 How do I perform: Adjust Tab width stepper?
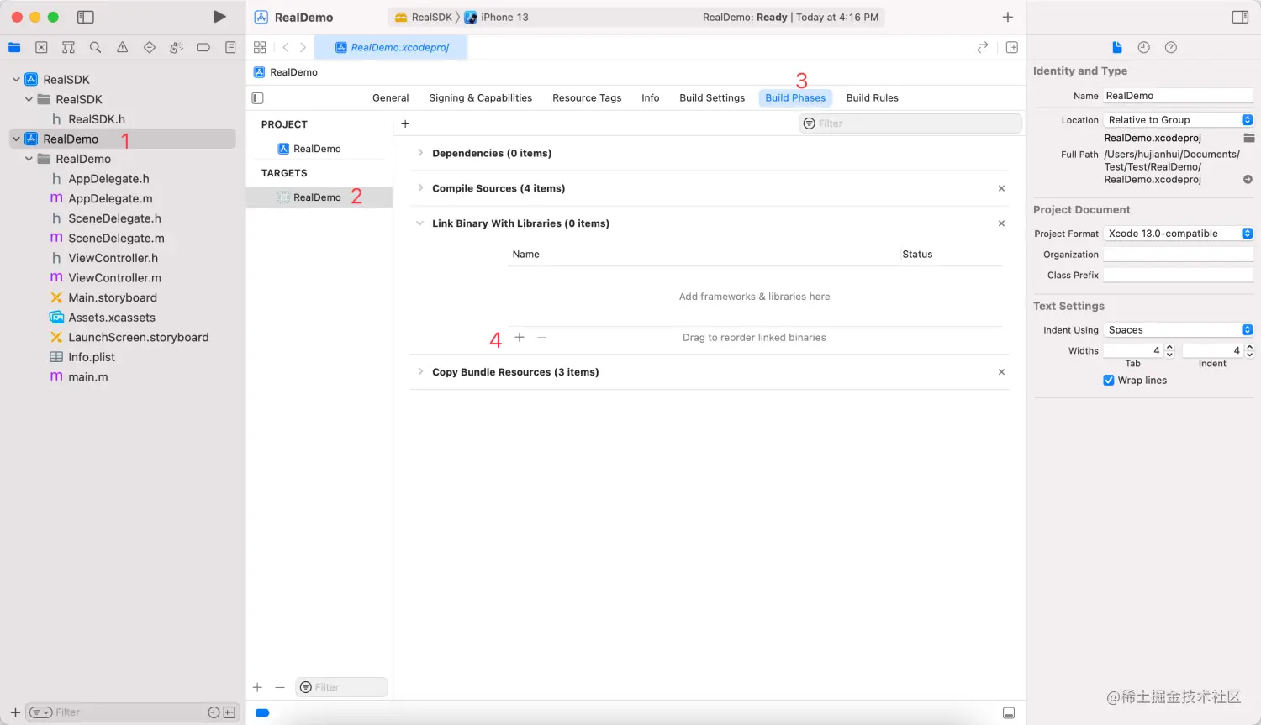tap(1169, 351)
